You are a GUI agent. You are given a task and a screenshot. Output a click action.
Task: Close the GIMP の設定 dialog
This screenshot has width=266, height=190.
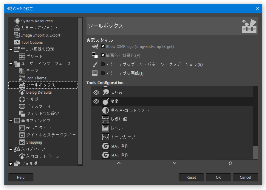tap(257, 9)
